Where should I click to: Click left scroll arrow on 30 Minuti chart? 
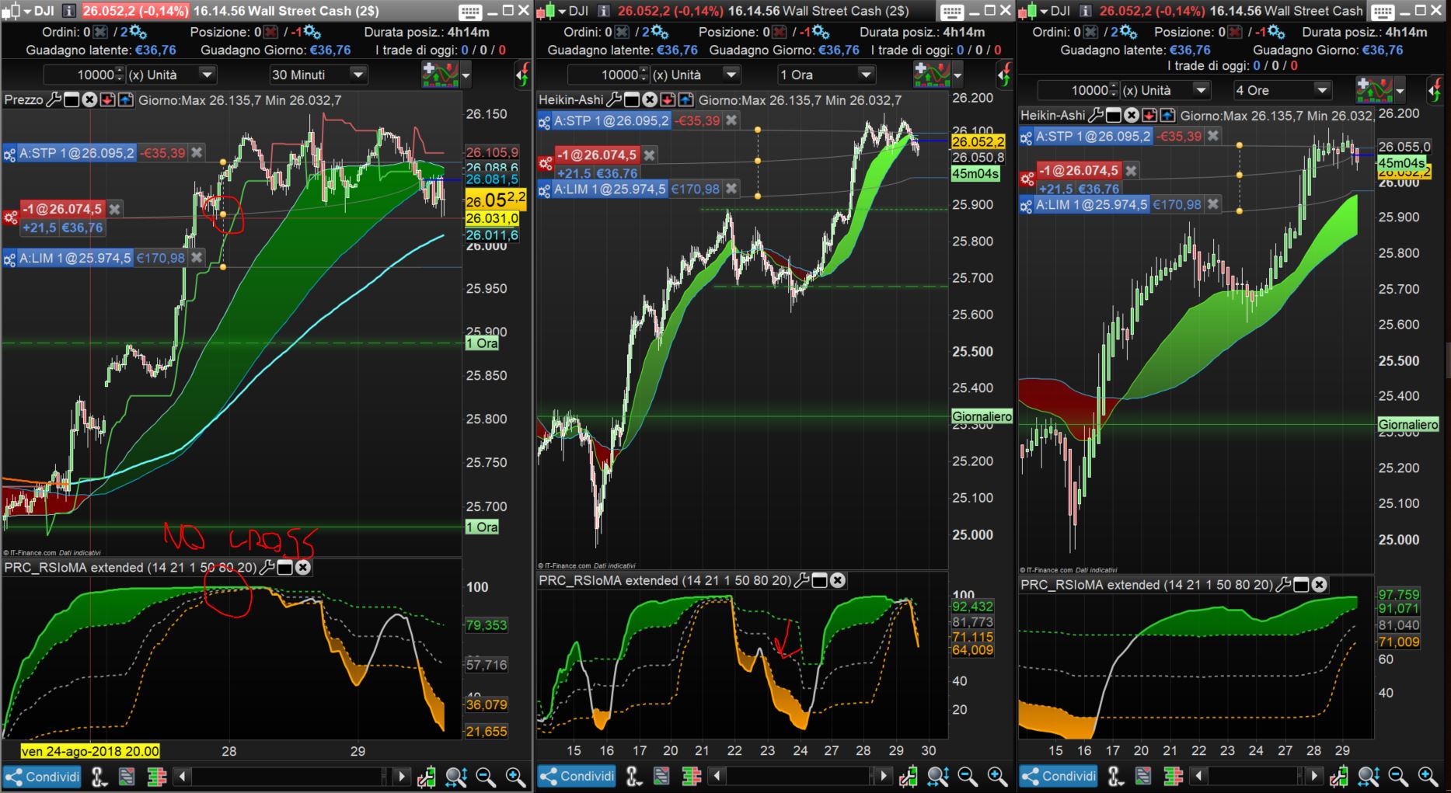(x=182, y=777)
